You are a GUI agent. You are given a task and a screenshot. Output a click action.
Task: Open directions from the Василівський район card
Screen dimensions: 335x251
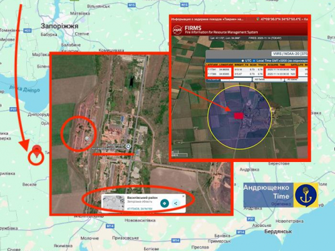pyautogui.click(x=164, y=203)
